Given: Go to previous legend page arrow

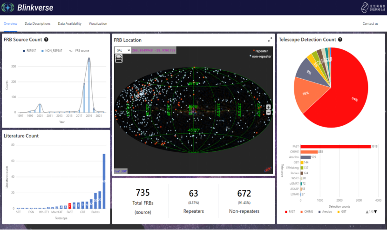Looking at the screenshot, I should pos(367,212).
